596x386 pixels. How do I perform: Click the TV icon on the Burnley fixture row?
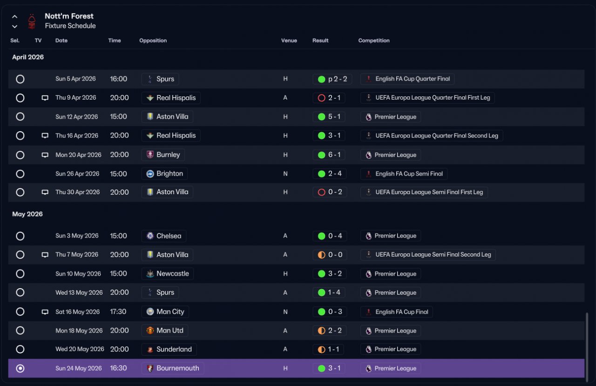pos(45,155)
